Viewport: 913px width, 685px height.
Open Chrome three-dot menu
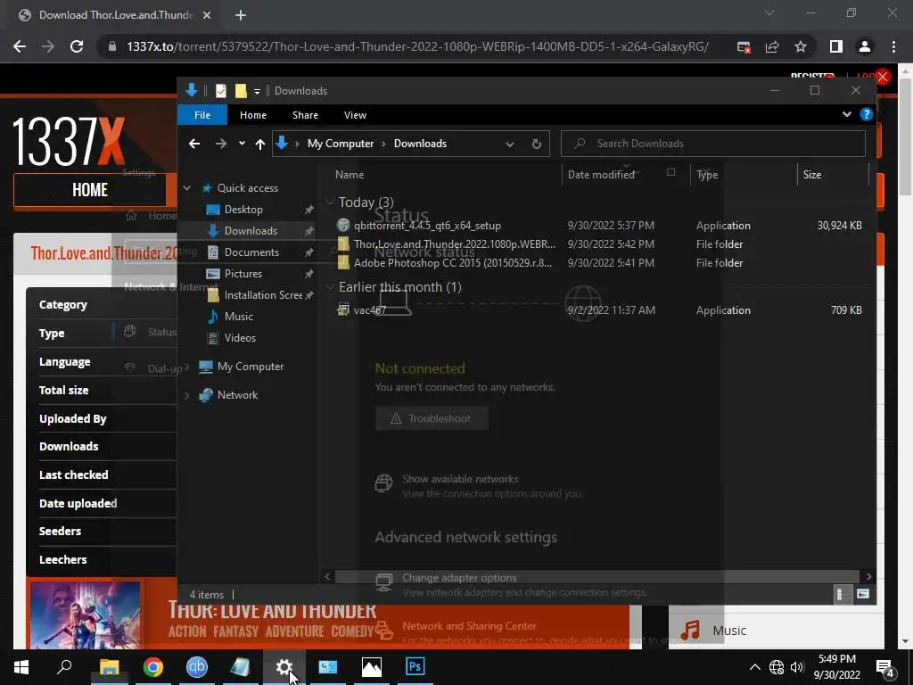point(893,46)
